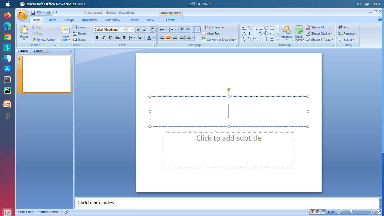Click the Arrange button
This screenshot has height=216, width=384.
pyautogui.click(x=286, y=33)
